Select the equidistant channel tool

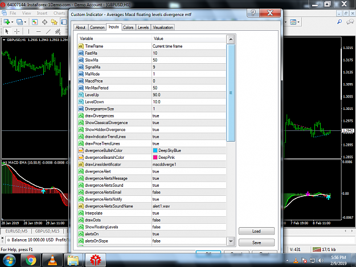click(x=58, y=31)
